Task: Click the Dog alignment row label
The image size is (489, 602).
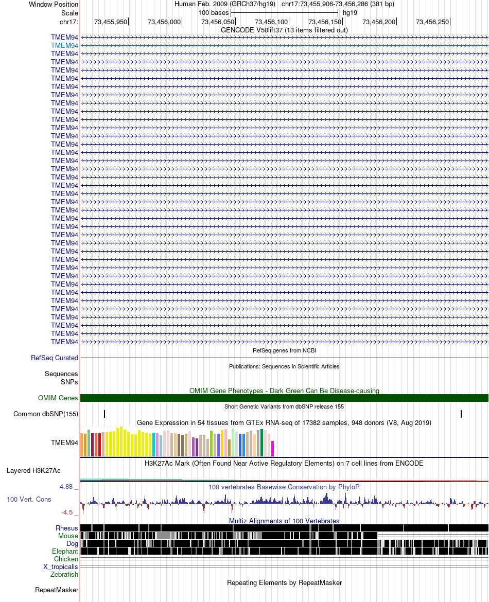Action: tap(72, 544)
